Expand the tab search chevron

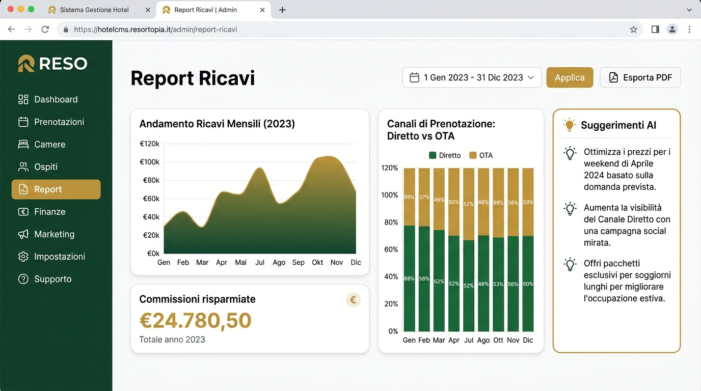pos(689,10)
